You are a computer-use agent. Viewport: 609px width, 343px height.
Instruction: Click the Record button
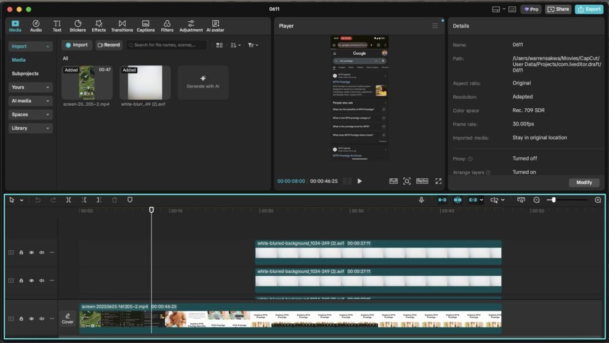point(109,45)
